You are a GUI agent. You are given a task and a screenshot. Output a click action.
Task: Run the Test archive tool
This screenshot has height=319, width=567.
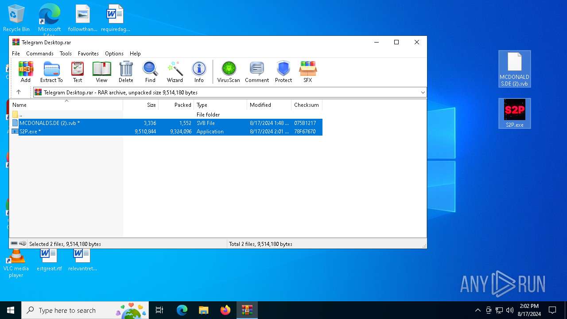coord(78,72)
